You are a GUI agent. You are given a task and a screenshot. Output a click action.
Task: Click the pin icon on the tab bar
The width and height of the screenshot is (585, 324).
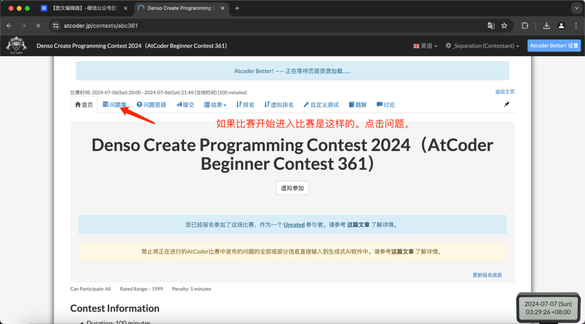pos(506,104)
